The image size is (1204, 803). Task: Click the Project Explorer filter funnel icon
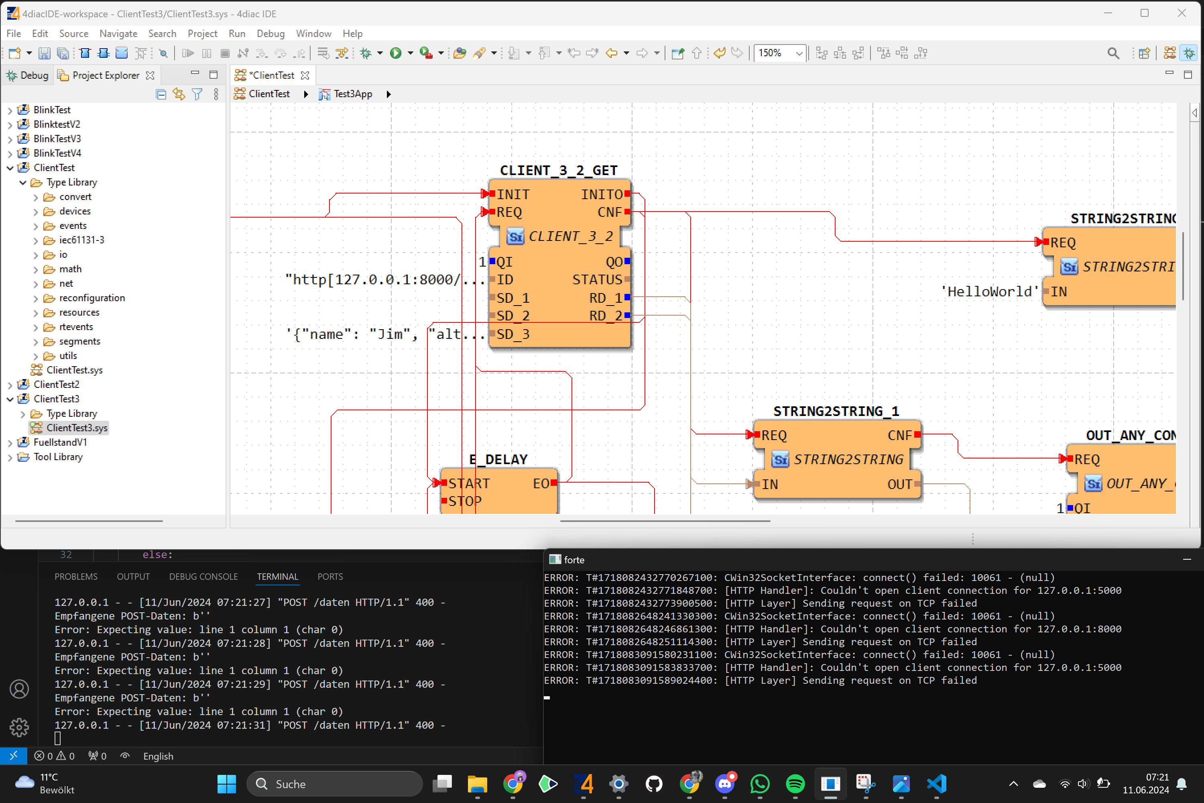pos(197,94)
